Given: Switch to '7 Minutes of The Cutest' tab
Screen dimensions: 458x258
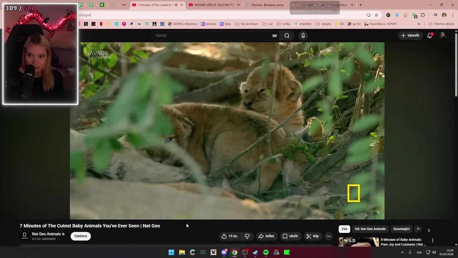Looking at the screenshot, I should (155, 5).
